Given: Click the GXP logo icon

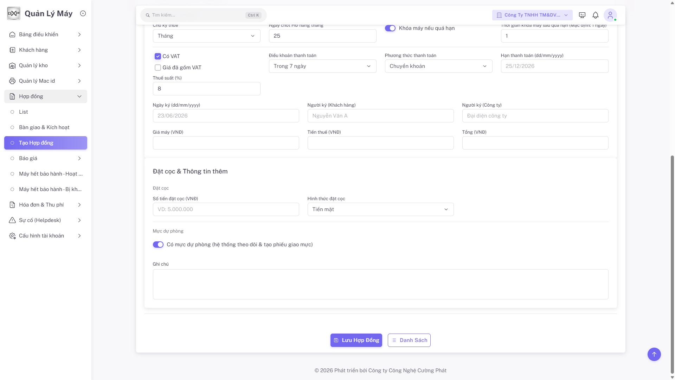Looking at the screenshot, I should (x=14, y=13).
